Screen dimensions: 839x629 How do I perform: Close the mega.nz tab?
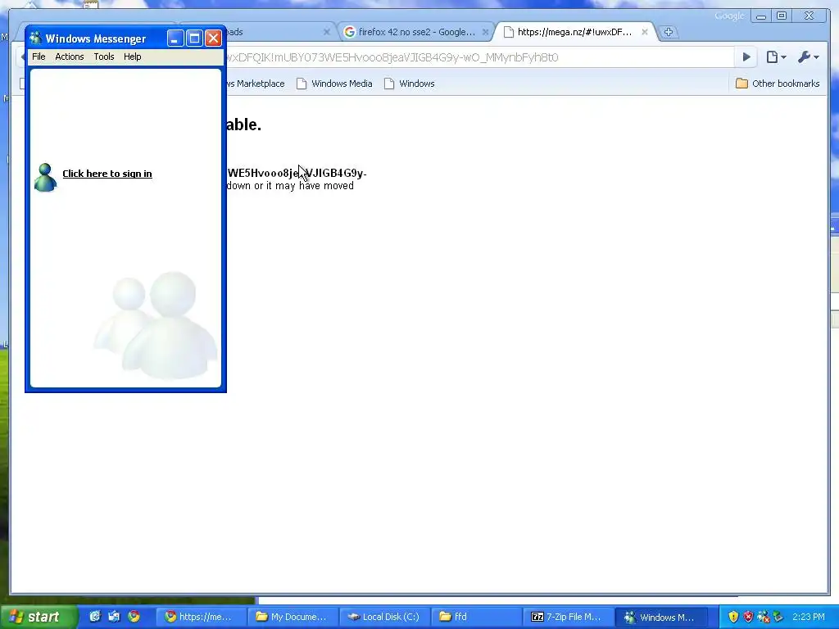coord(645,32)
